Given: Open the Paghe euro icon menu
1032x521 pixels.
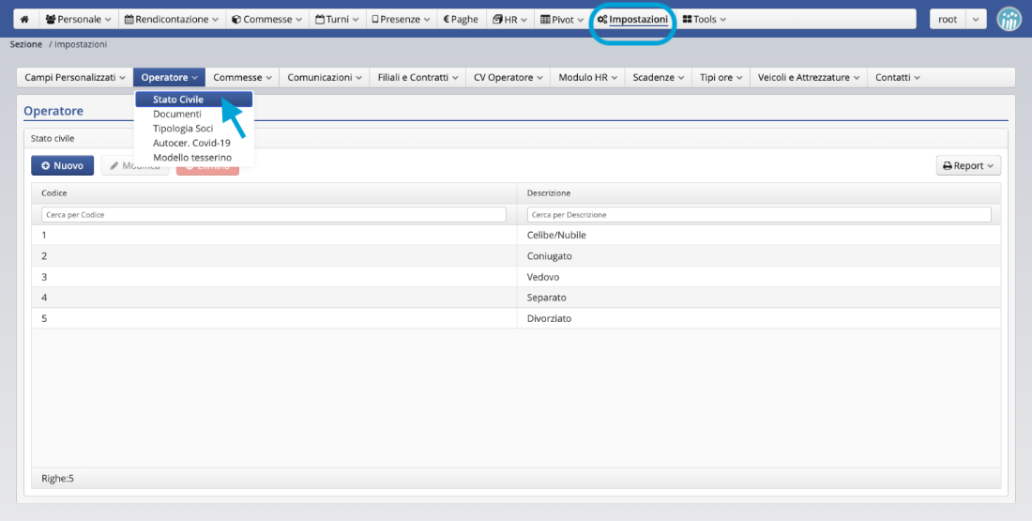Looking at the screenshot, I should point(461,19).
